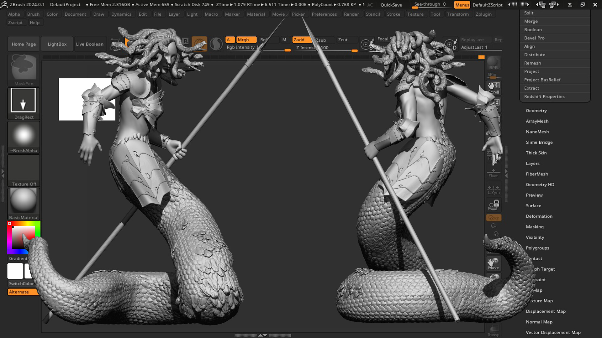The width and height of the screenshot is (602, 338).
Task: Open the Stencil menu
Action: point(373,14)
